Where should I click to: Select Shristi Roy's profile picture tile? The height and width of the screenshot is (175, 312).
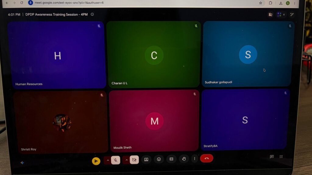[x=62, y=123]
